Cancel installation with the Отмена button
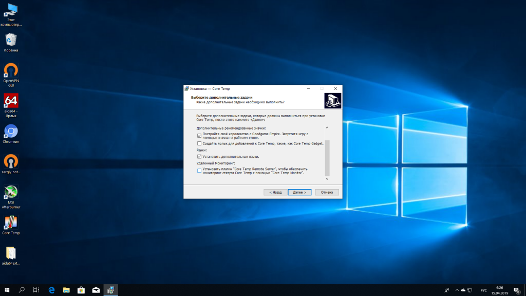 [327, 192]
